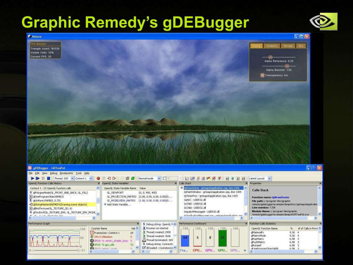Viewport: 353px width, 265px height.
Task: Open the Normal mode dropdown
Action: [x=159, y=178]
